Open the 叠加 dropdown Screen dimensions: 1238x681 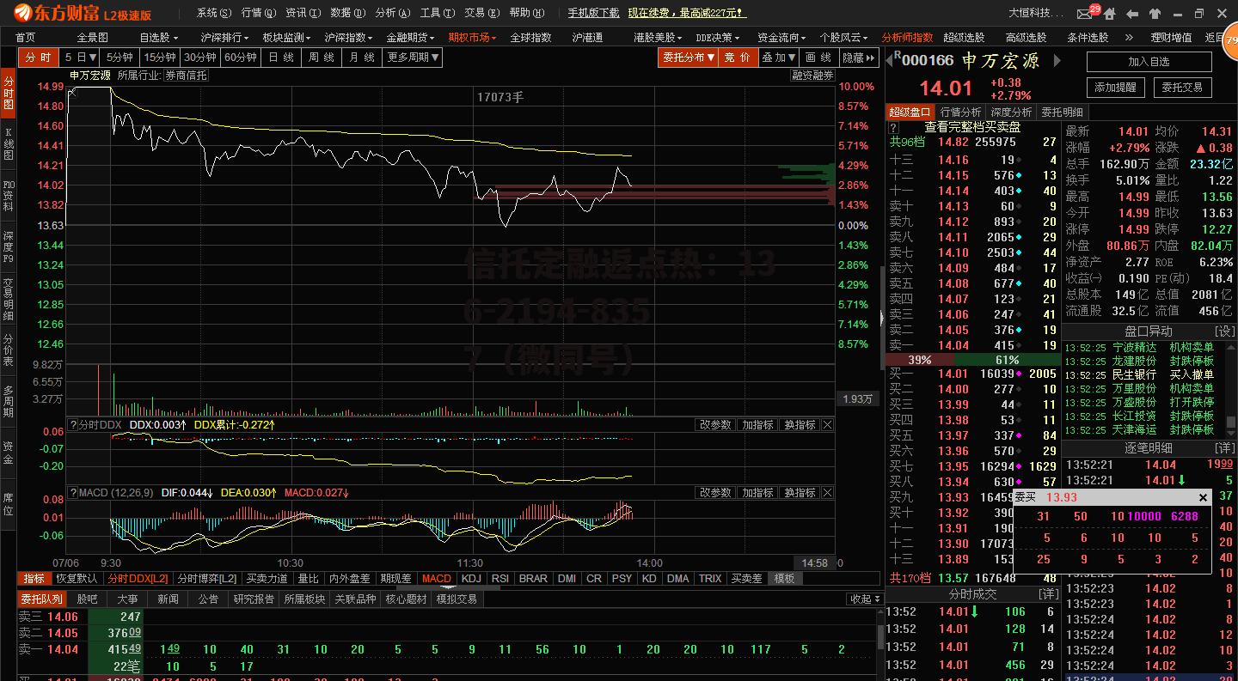[779, 58]
